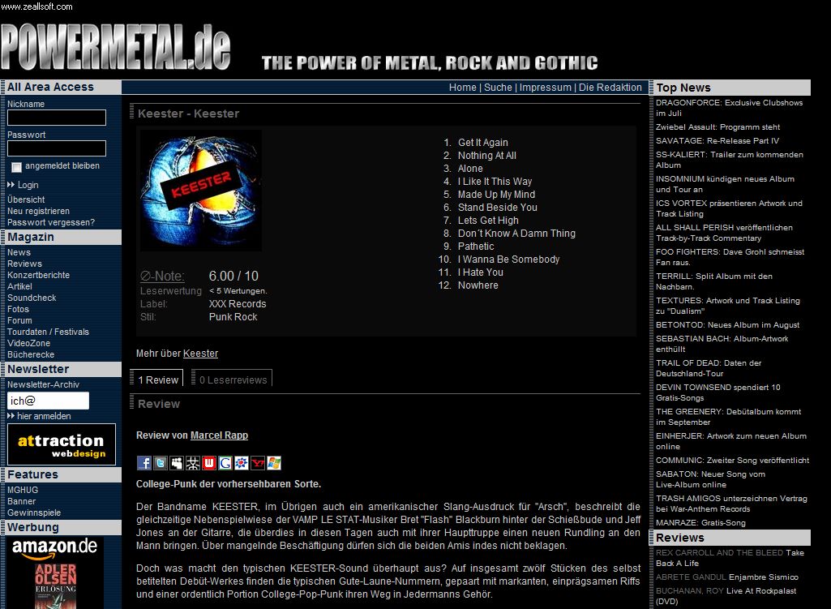Focus the Nickname input field
This screenshot has width=831, height=609.
coord(57,118)
